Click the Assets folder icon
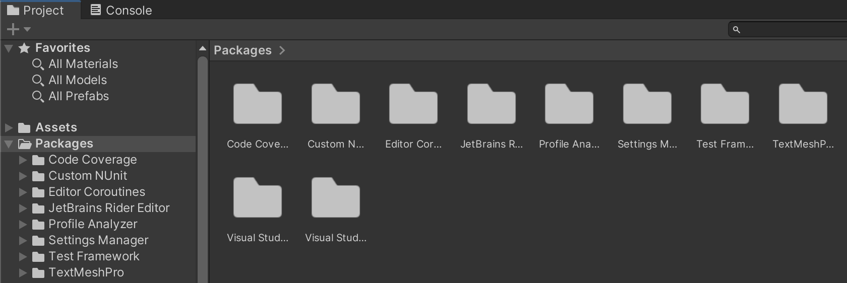 coord(24,128)
